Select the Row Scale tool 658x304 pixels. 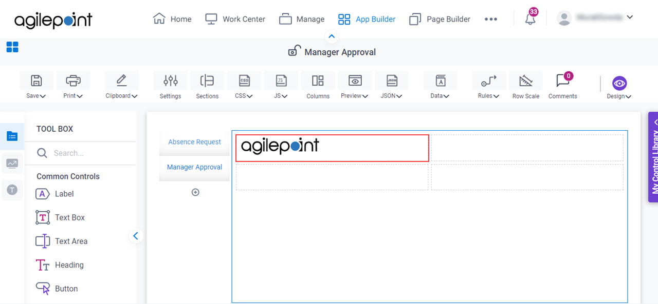526,86
